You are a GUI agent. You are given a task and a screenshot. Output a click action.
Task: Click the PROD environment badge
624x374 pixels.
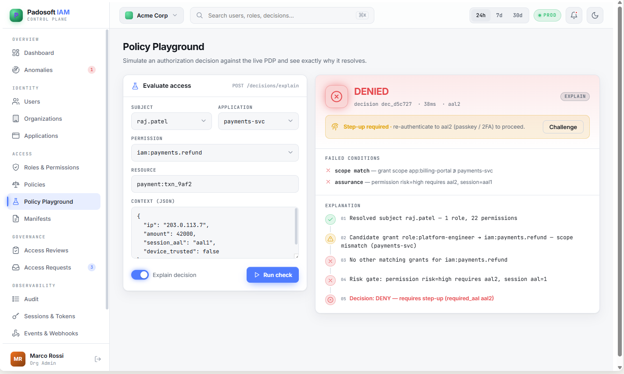pos(547,15)
